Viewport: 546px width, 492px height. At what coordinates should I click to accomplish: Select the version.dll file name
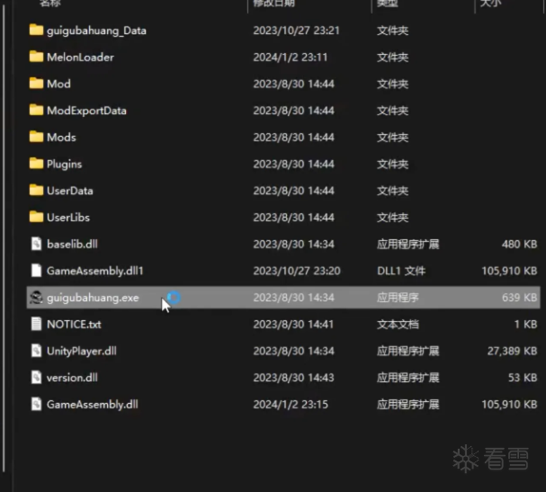72,378
